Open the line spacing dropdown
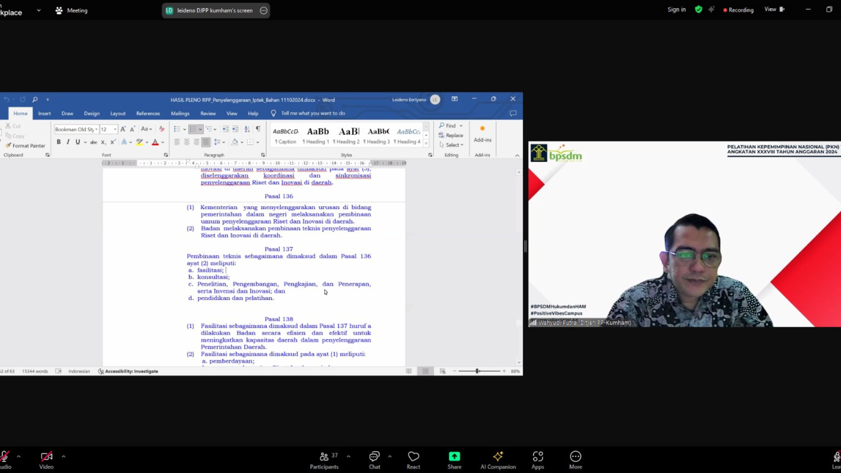This screenshot has width=841, height=473. [x=219, y=142]
